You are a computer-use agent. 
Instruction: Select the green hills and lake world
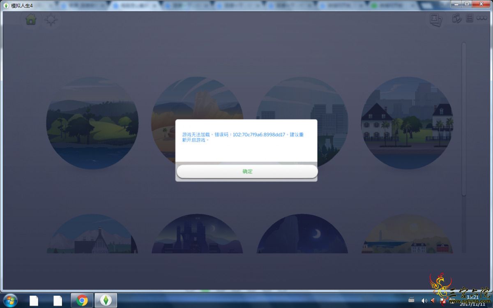pos(92,123)
